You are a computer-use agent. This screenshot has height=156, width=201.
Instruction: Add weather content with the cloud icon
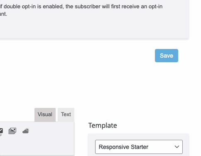[x=26, y=131]
